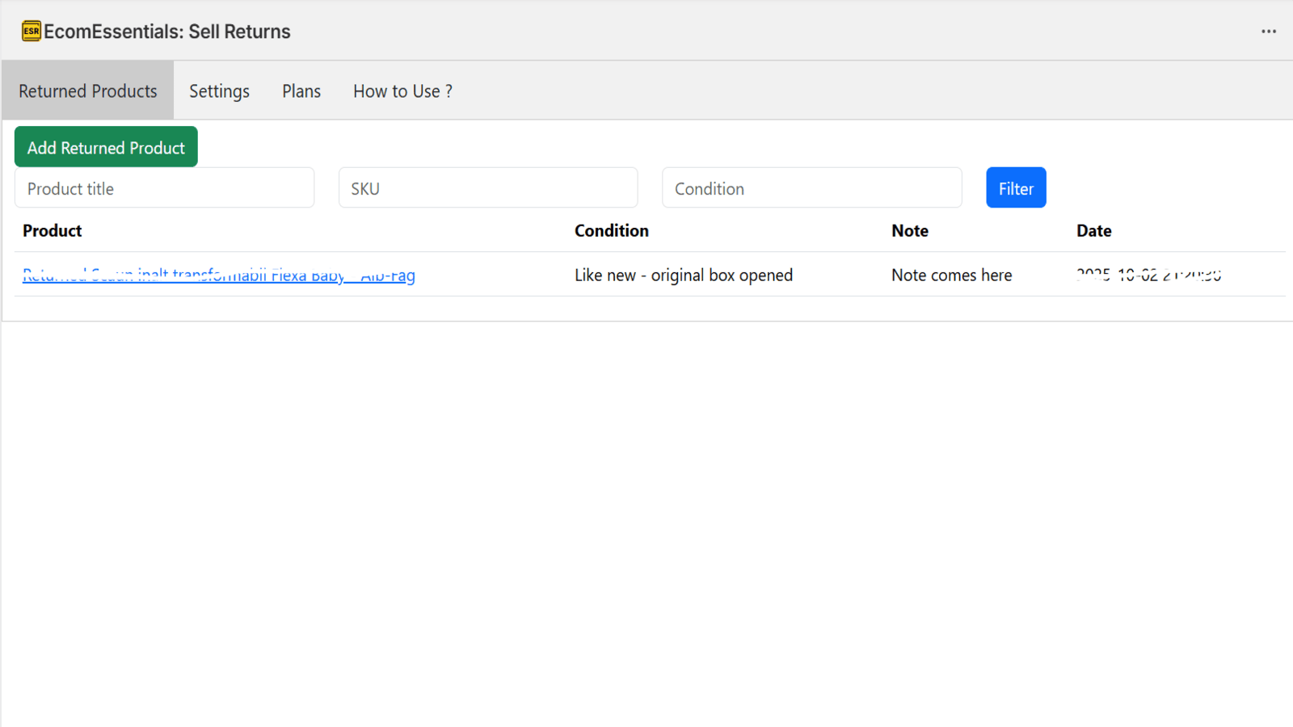Viewport: 1293px width, 727px height.
Task: Click the ESR app logo icon
Action: point(32,32)
